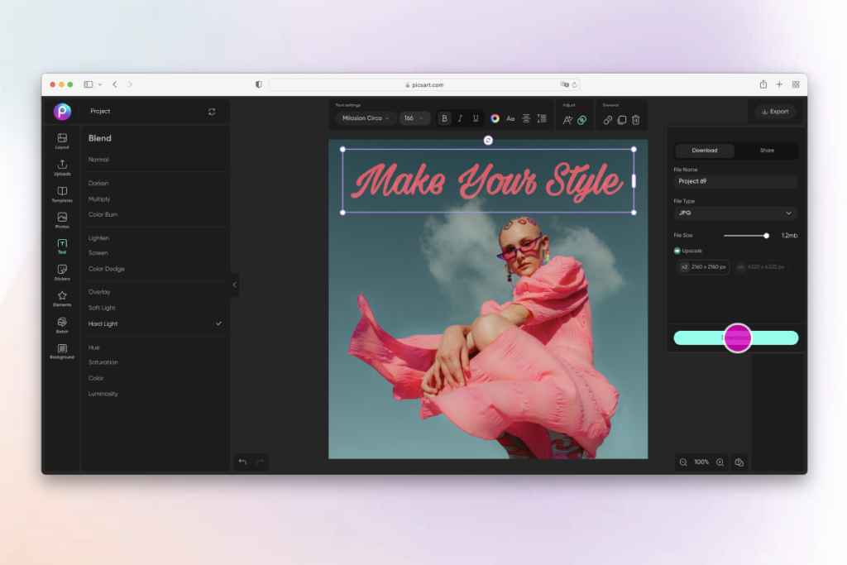This screenshot has width=847, height=565.
Task: Open the font size 166 dropdown
Action: click(x=414, y=119)
